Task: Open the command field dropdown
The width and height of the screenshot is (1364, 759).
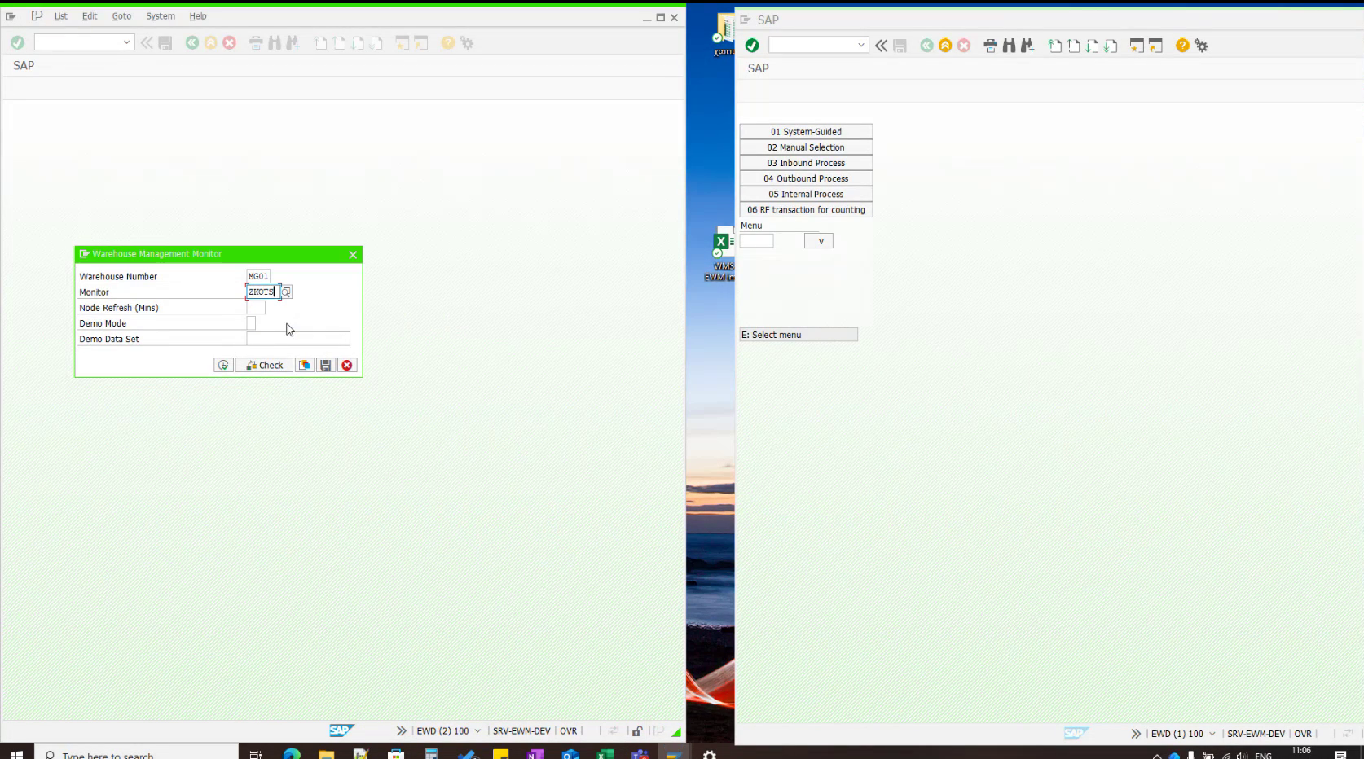Action: point(126,42)
